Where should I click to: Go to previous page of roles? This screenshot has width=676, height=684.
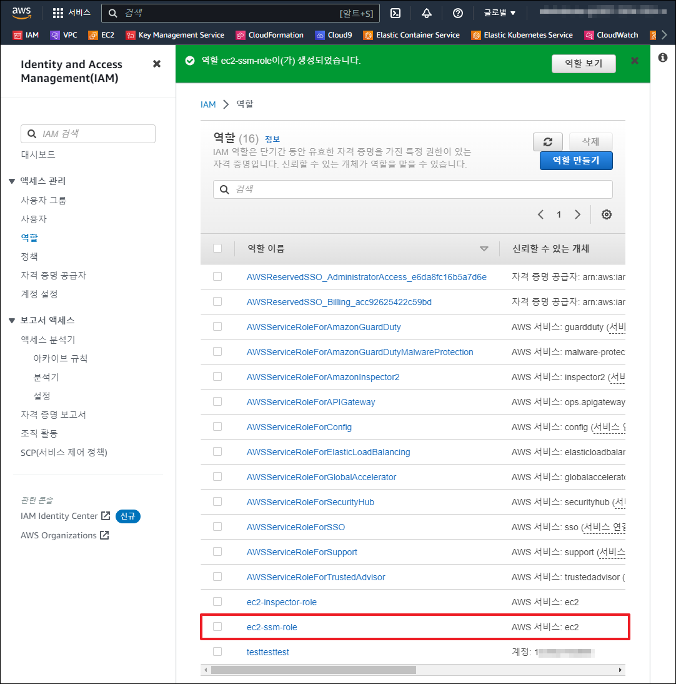tap(540, 214)
